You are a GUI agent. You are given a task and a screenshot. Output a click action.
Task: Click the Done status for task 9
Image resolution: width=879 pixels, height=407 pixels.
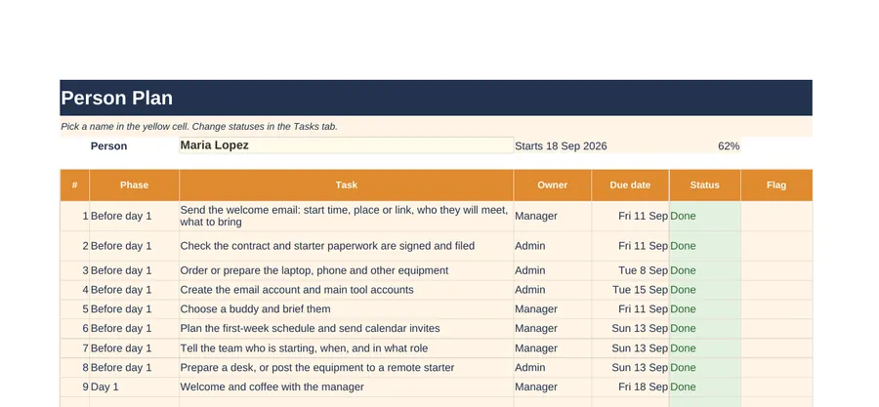click(704, 387)
